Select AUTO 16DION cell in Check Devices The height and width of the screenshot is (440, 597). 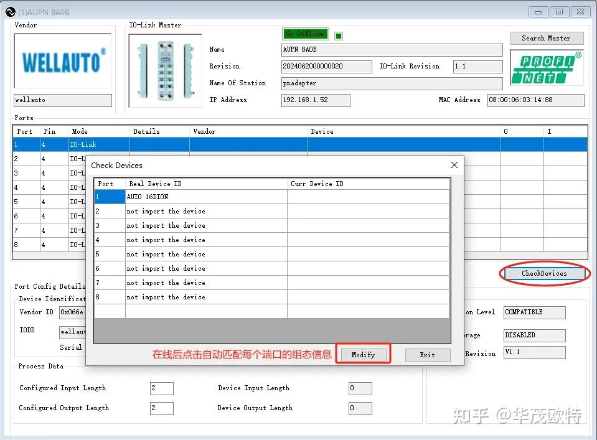coord(206,197)
